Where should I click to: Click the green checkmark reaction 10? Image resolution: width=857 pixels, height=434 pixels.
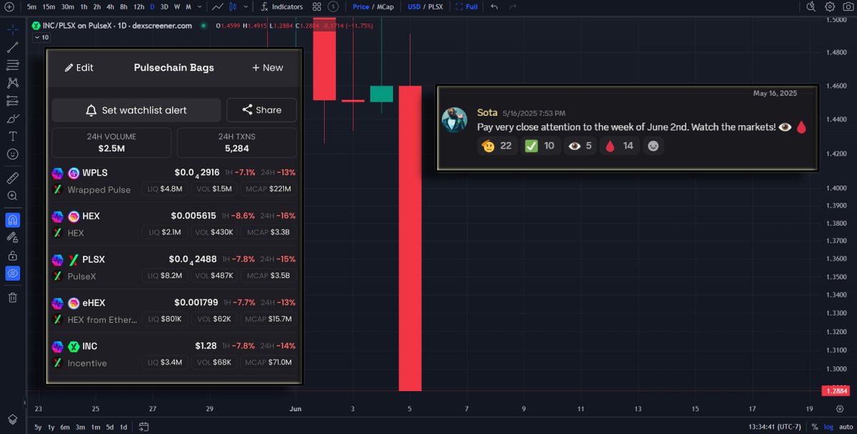click(539, 146)
